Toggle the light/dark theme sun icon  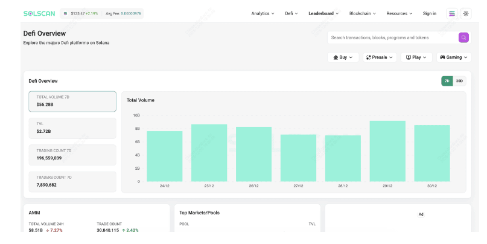click(465, 13)
